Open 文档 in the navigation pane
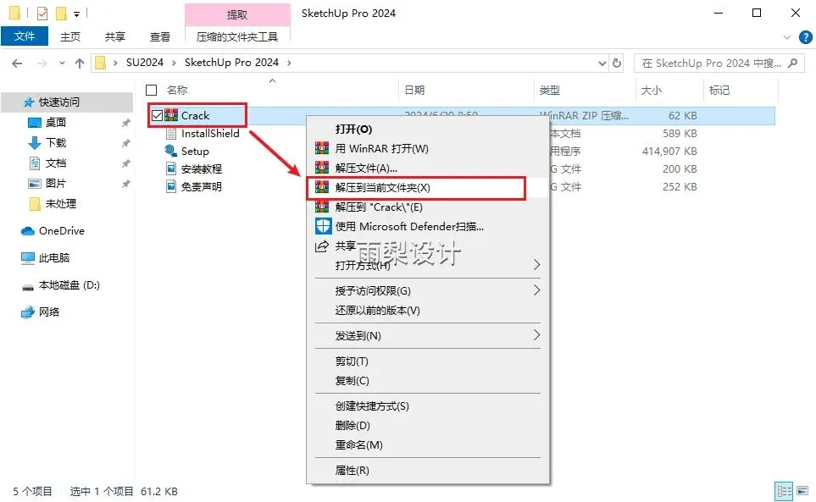The height and width of the screenshot is (502, 816). pyautogui.click(x=56, y=163)
